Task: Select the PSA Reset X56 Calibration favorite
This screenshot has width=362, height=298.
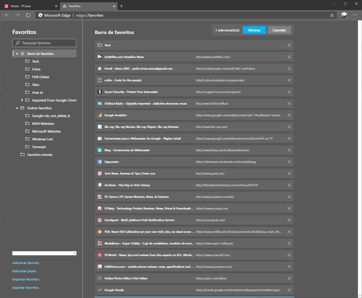Action: point(194,232)
